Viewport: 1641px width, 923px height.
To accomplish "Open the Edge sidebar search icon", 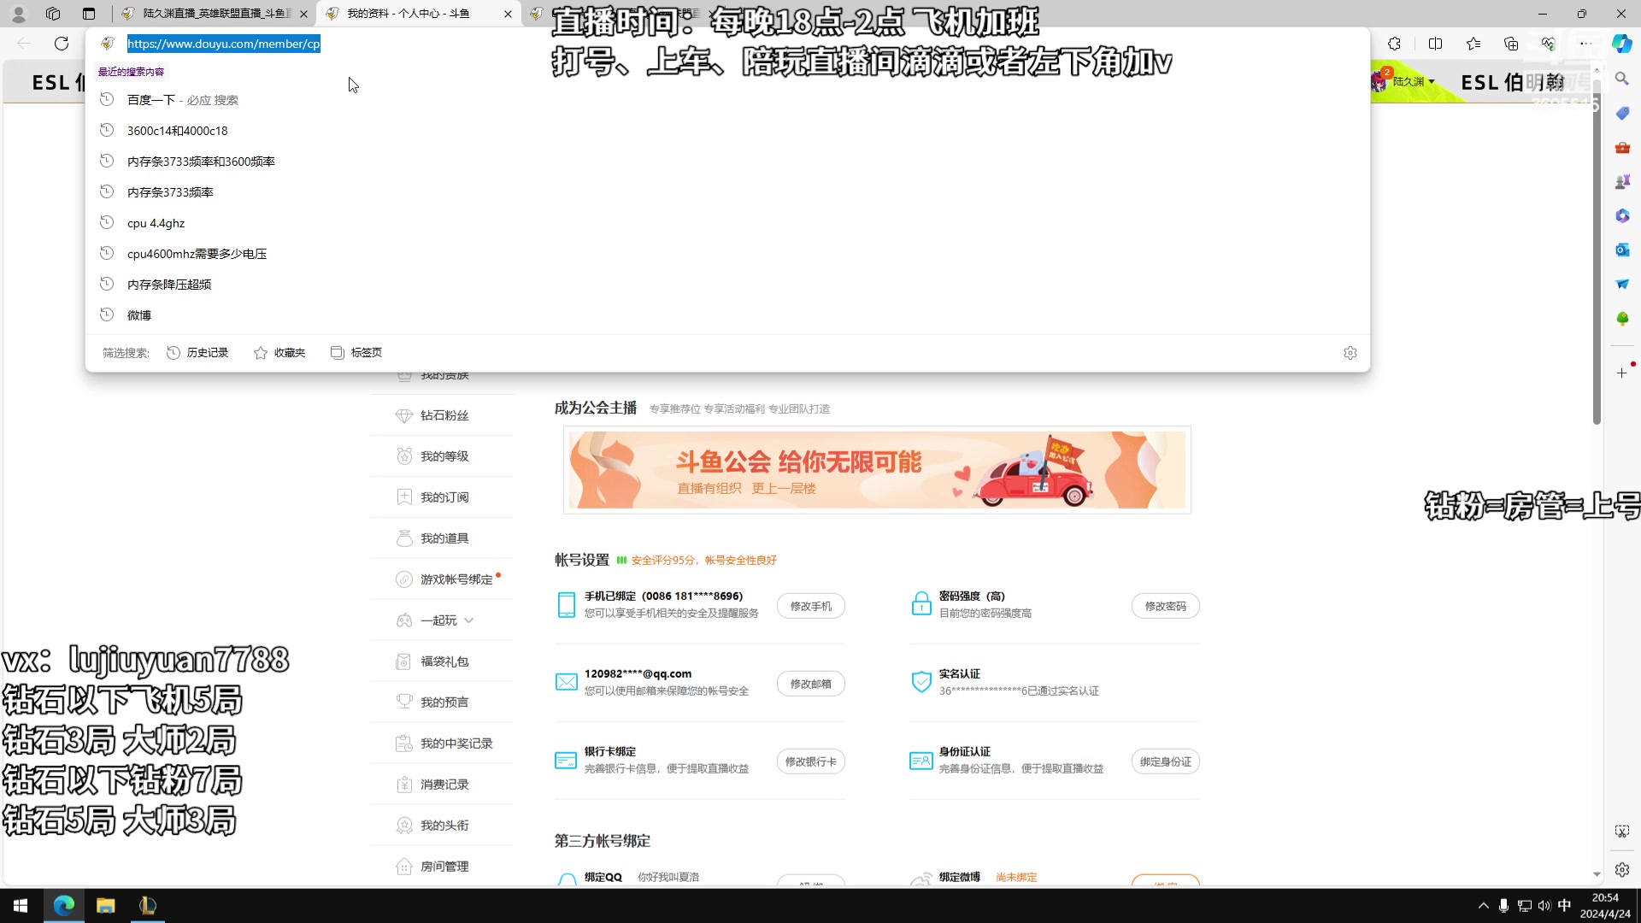I will click(x=1621, y=79).
